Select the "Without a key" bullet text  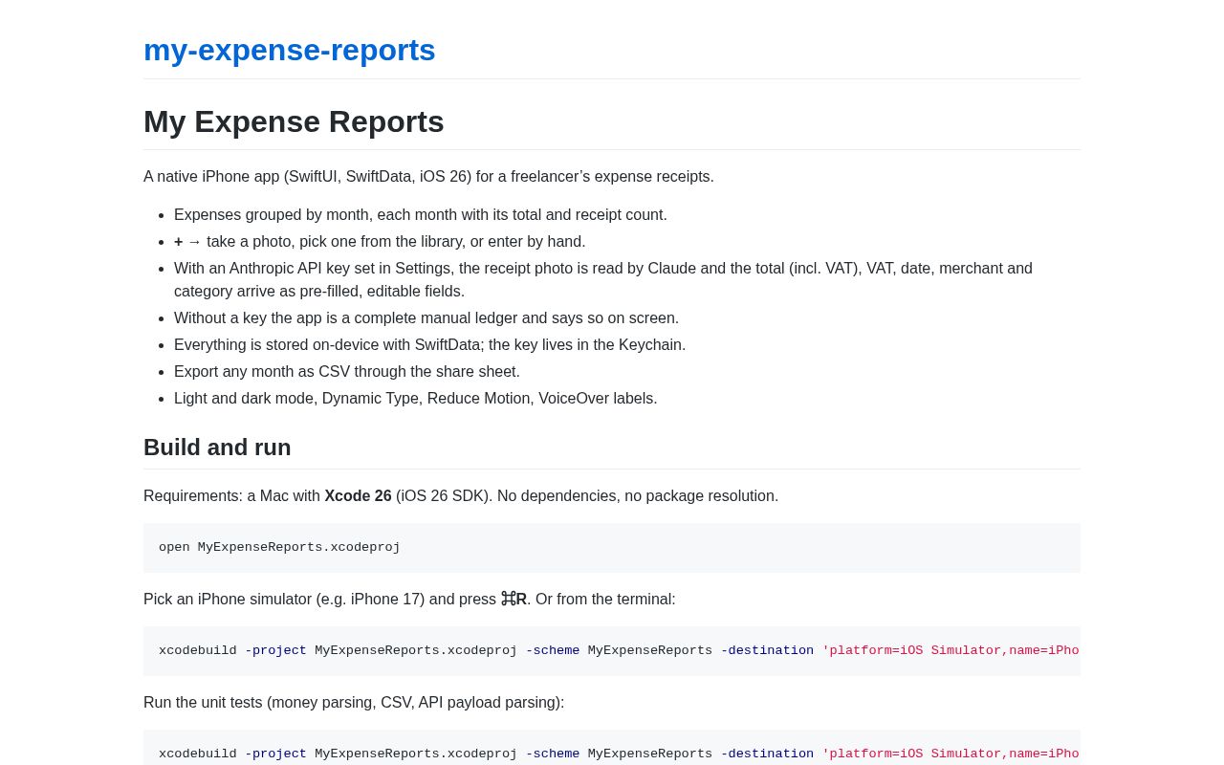pos(426,318)
